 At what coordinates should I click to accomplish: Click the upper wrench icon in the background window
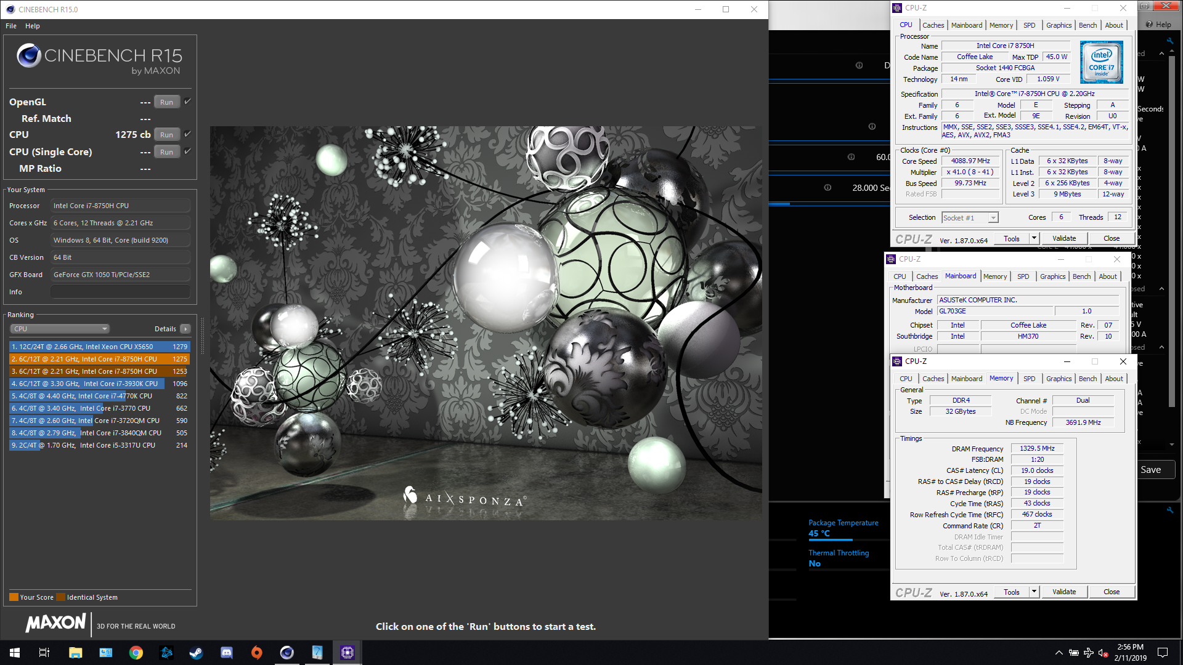coord(1170,41)
